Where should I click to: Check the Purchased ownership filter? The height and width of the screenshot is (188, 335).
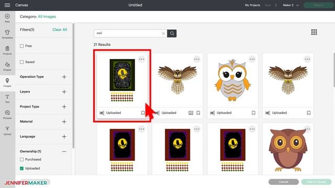21,159
